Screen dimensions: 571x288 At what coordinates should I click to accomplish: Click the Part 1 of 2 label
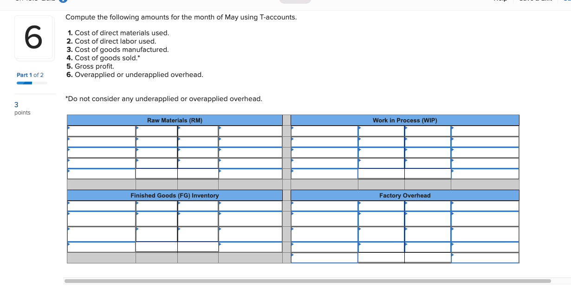[30, 75]
